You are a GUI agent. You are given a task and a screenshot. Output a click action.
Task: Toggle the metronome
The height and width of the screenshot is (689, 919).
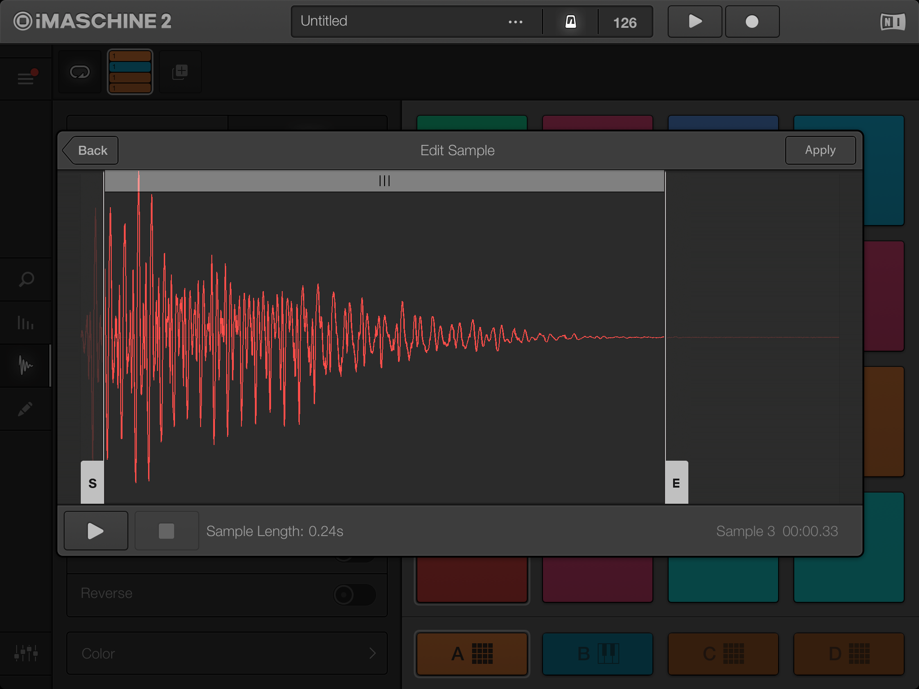[570, 22]
